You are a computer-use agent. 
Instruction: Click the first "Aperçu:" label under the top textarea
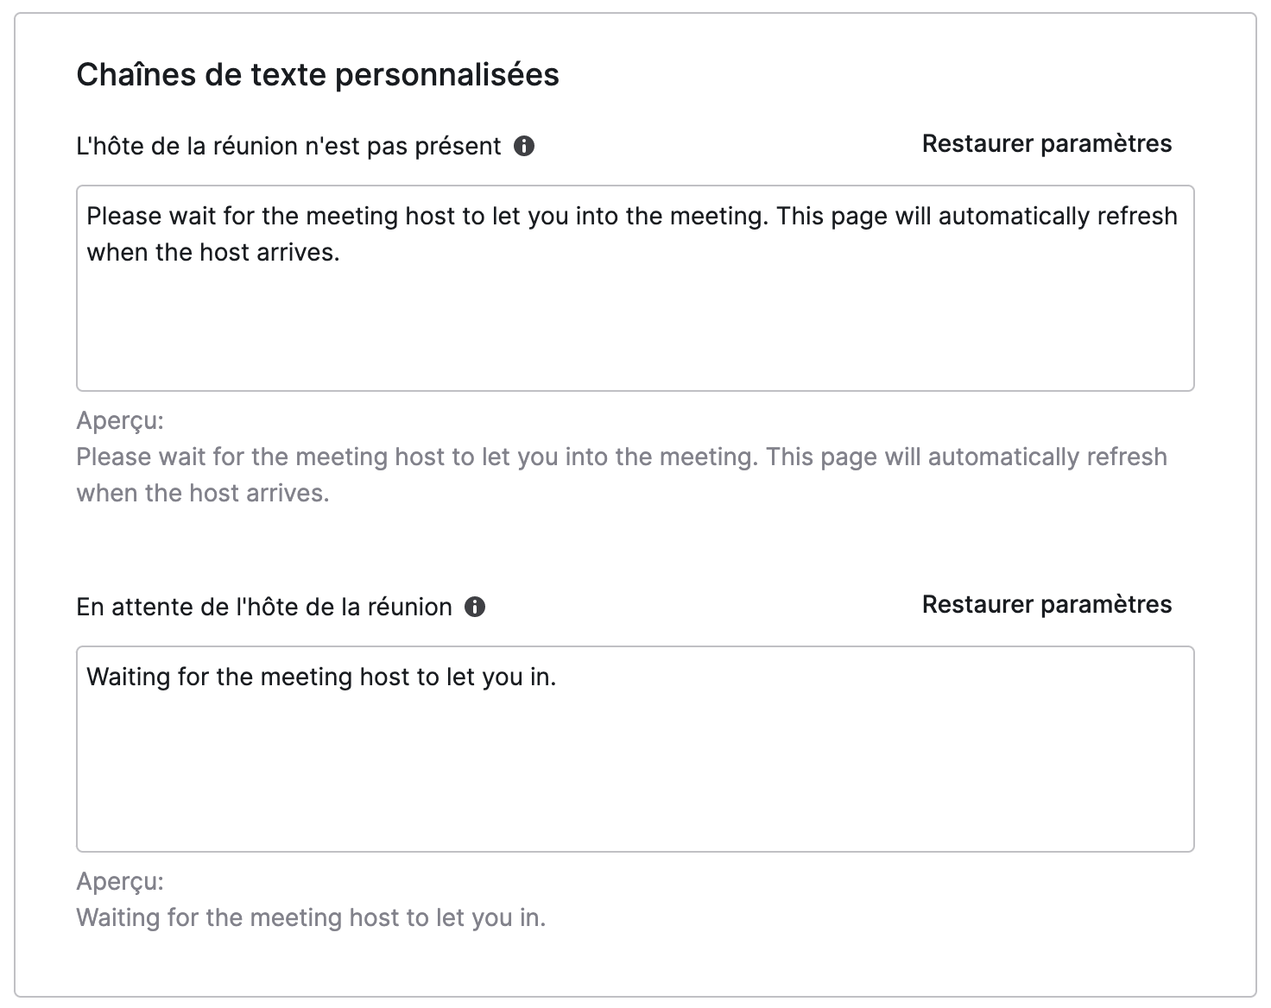(x=120, y=421)
